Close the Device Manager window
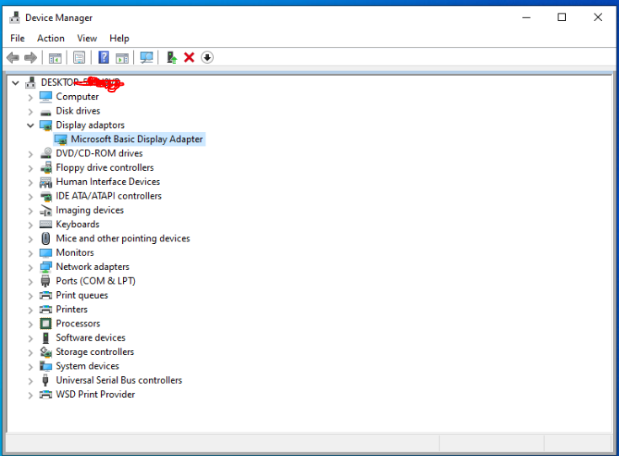The height and width of the screenshot is (456, 619). click(598, 18)
